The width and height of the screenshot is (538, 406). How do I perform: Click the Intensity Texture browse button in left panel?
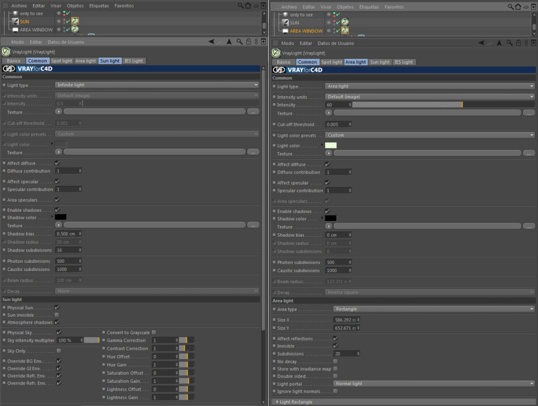click(253, 112)
